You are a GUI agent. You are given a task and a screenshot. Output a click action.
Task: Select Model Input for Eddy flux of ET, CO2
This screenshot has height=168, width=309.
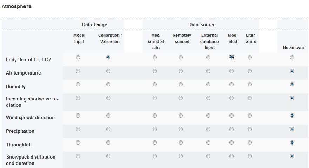pyautogui.click(x=78, y=57)
